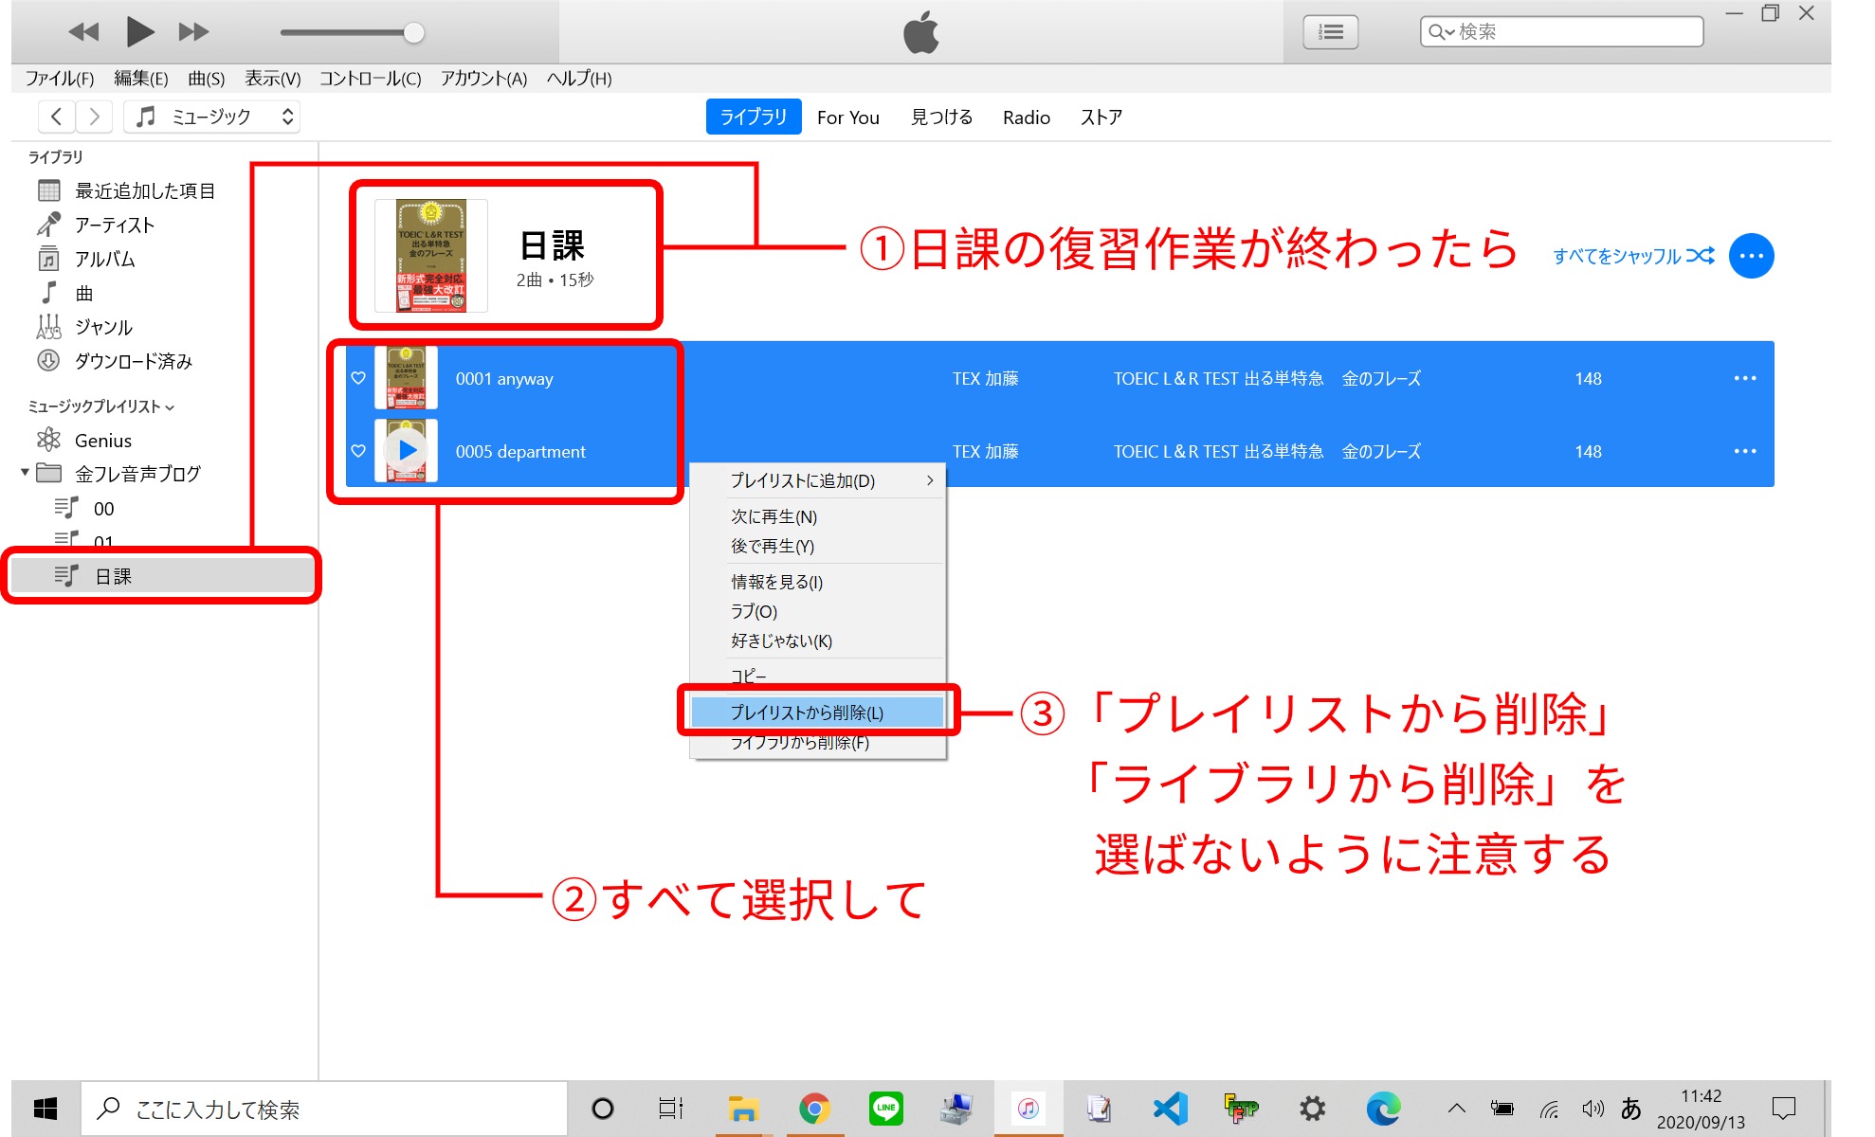
Task: Open File Explorer from taskbar
Action: [x=743, y=1109]
